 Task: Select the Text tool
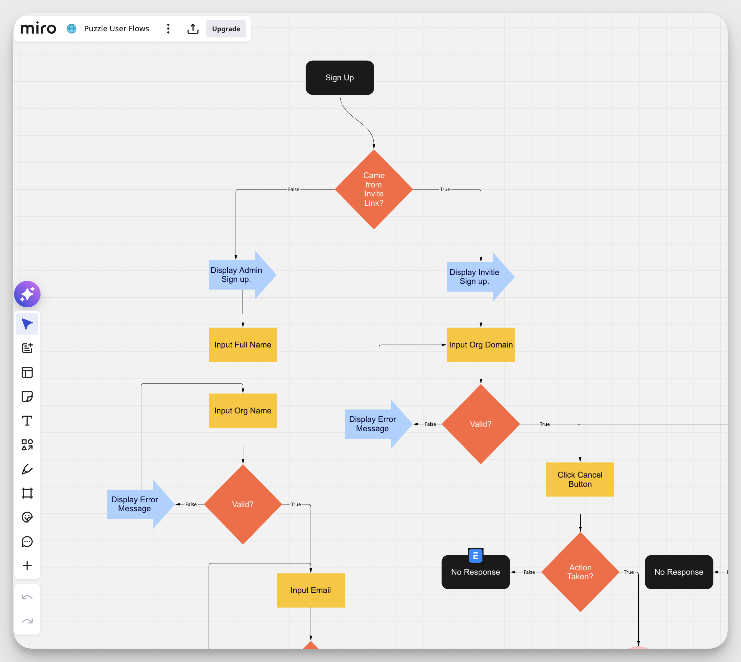[x=27, y=421]
